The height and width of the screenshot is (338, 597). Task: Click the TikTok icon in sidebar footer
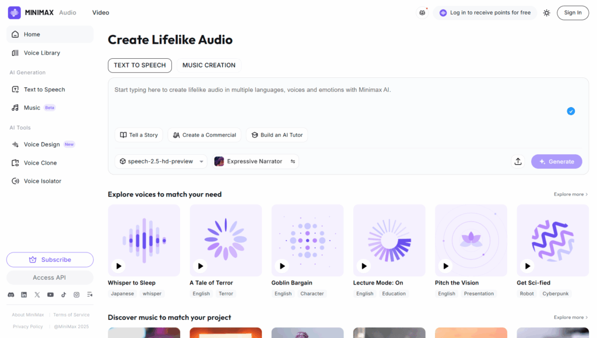[64, 295]
